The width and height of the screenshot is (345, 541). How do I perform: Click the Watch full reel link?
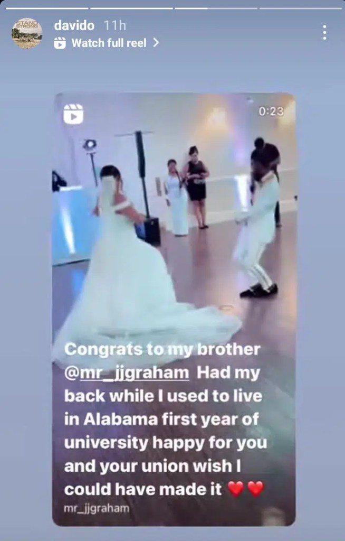(x=109, y=43)
